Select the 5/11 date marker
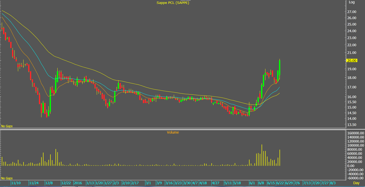Image resolution: width=365 pixels, height=187 pixels. (x=228, y=183)
